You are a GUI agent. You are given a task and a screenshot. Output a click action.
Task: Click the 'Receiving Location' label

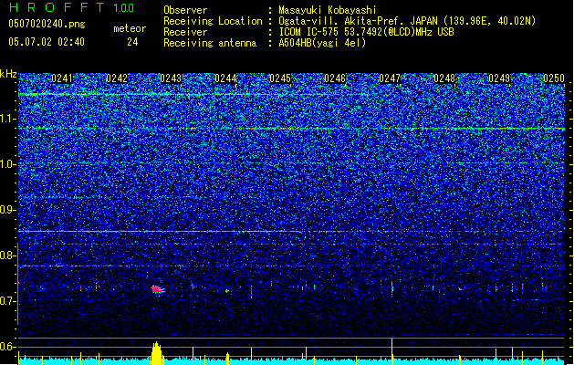click(x=213, y=21)
